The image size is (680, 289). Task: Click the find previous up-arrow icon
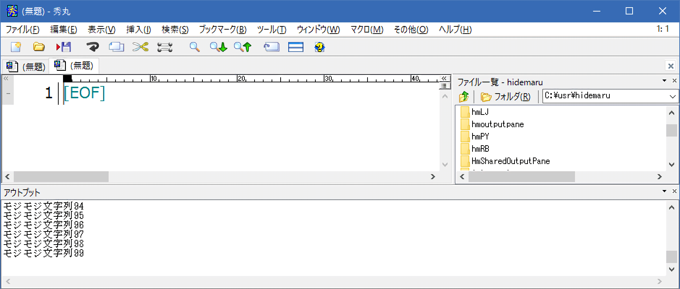[243, 47]
